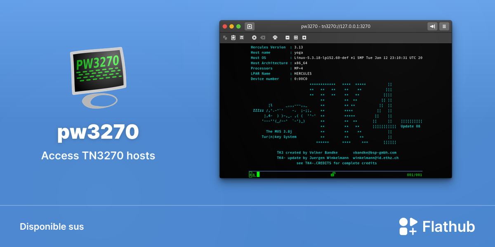Click the zoom in plus icon
495x247 pixels.
click(x=304, y=37)
